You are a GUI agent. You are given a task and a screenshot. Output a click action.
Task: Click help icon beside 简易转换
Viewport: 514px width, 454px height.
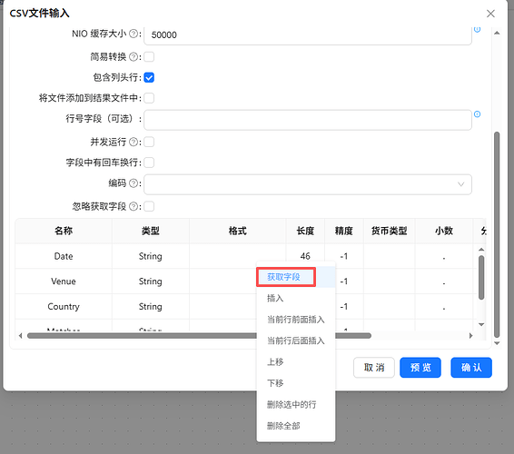pyautogui.click(x=133, y=57)
